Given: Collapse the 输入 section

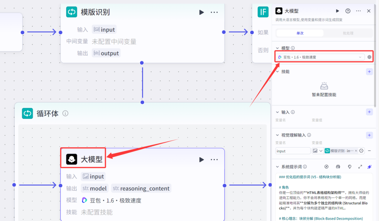Looking at the screenshot, I should pos(278,112).
